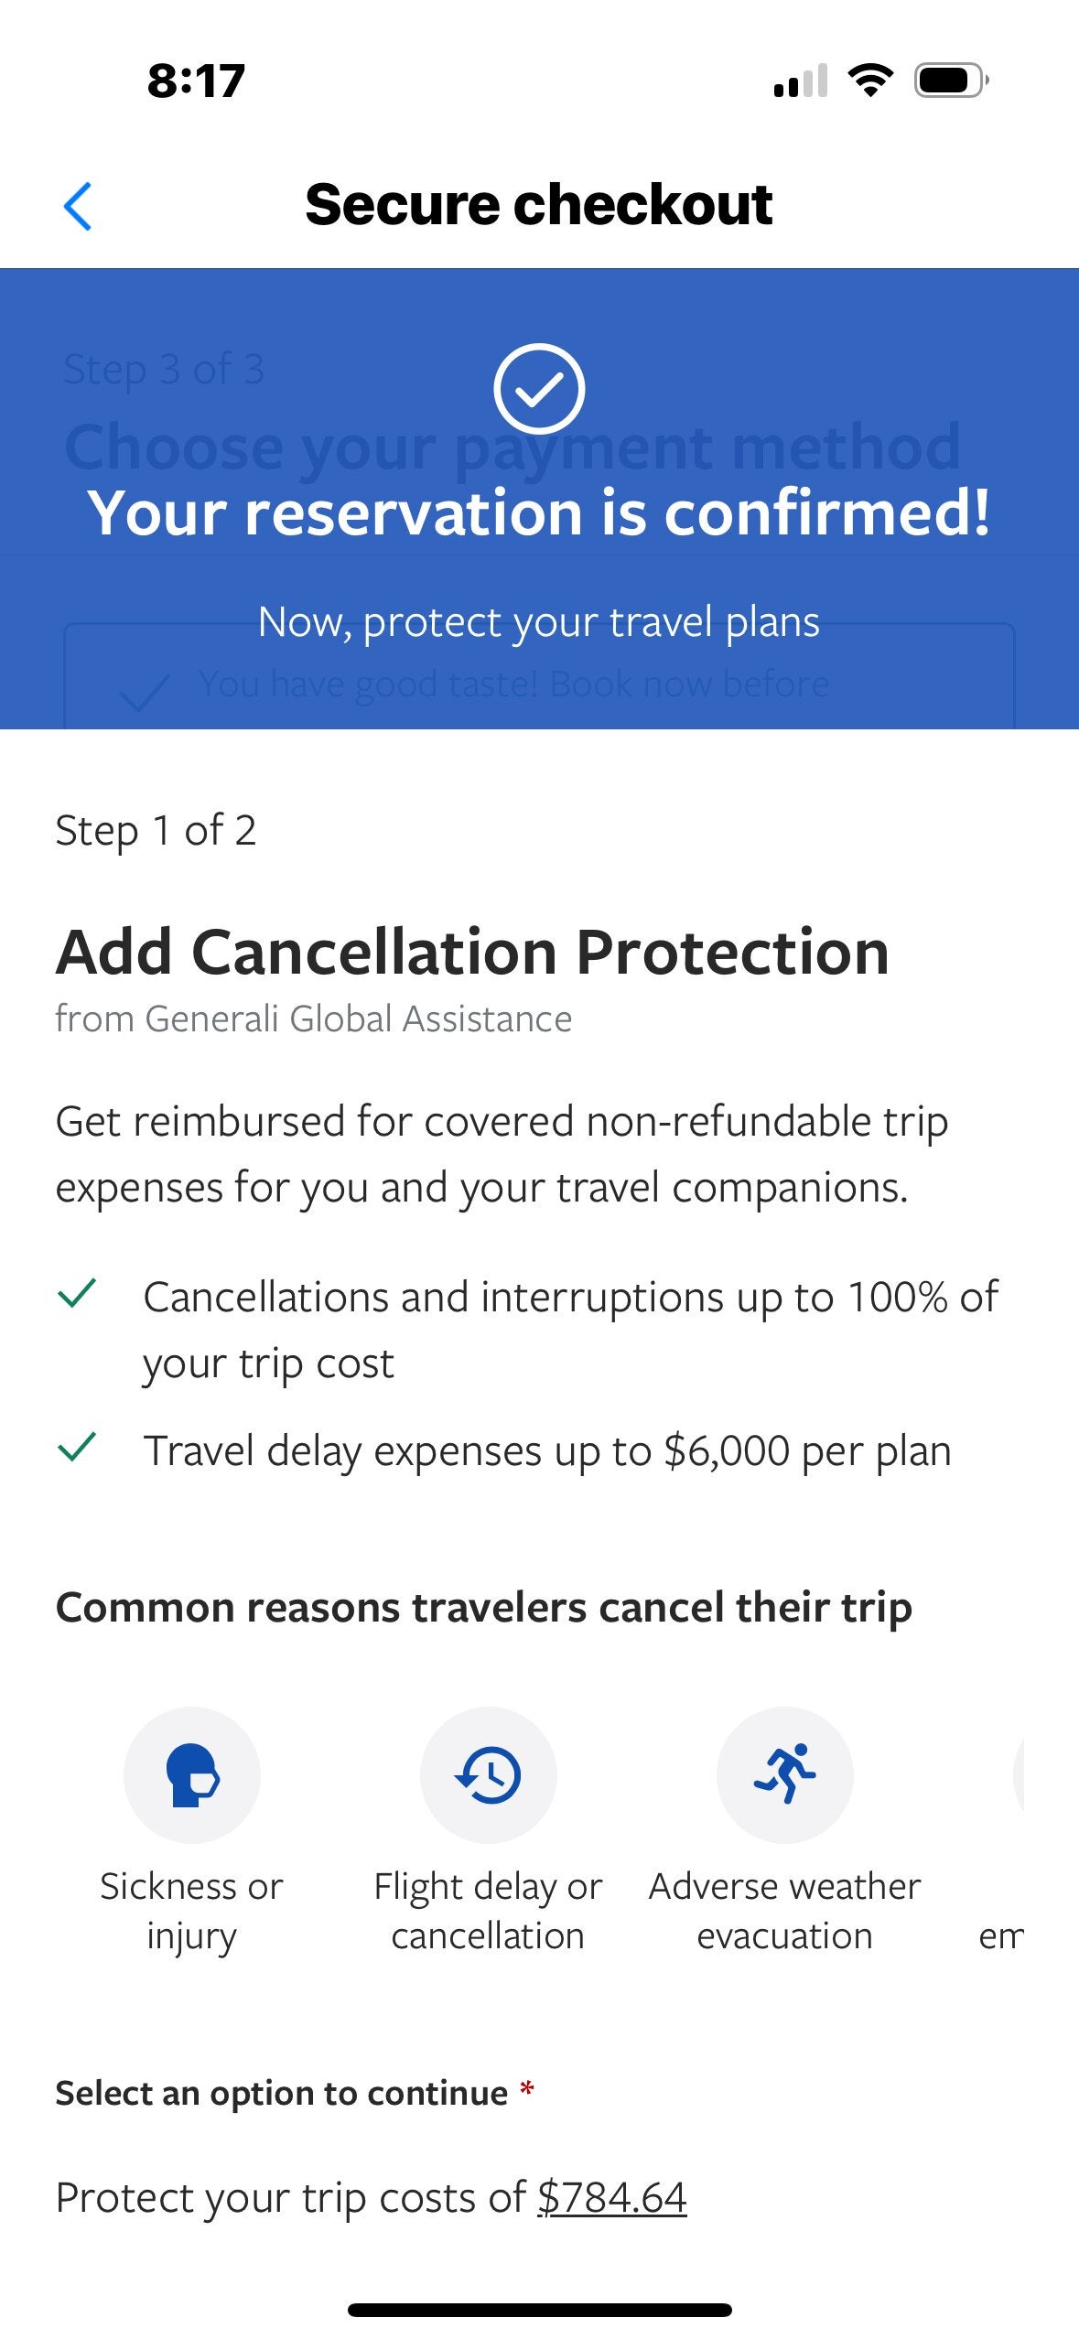The height and width of the screenshot is (2339, 1079).
Task: Tap the battery status icon
Action: tap(952, 81)
